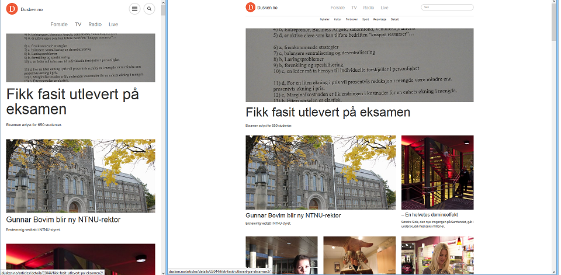Open Forside in right window navigation
The image size is (561, 275).
[337, 8]
